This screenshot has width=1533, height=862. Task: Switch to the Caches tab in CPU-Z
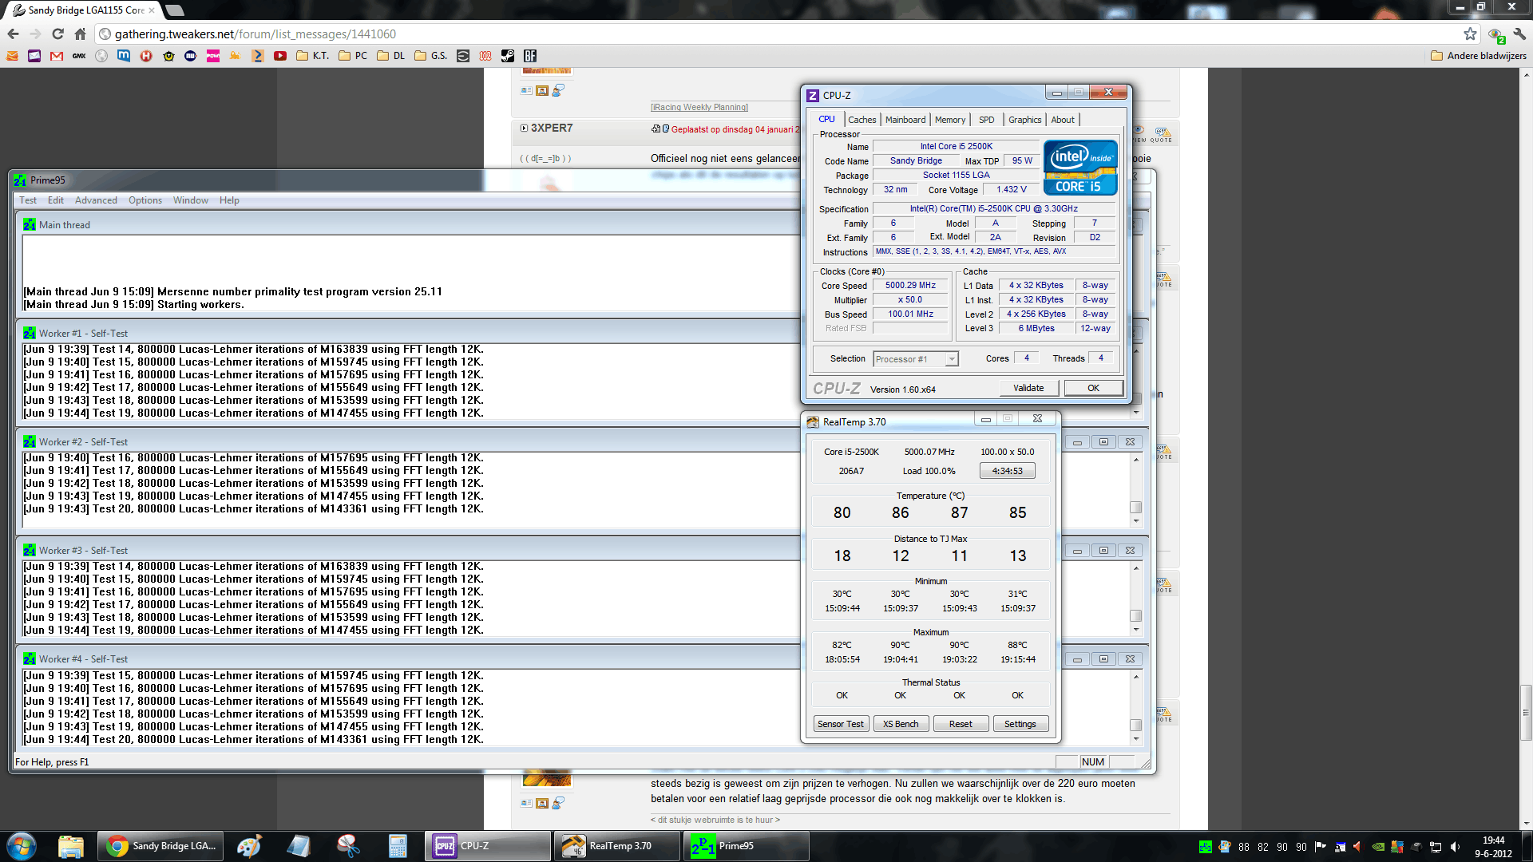(x=862, y=120)
